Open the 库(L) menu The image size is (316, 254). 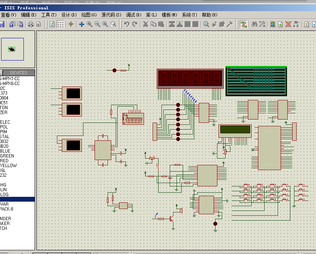click(x=151, y=15)
